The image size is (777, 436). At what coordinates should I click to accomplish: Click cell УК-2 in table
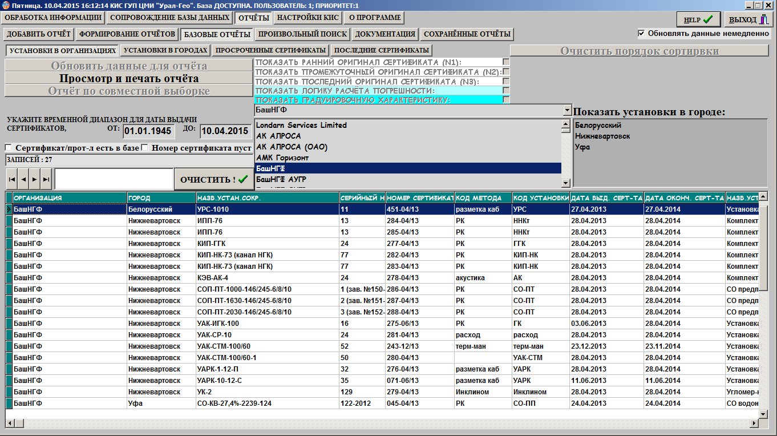tap(267, 392)
